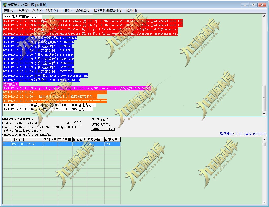Click the gateway list scrollbar thumb
This screenshot has width=269, height=207.
pyautogui.click(x=264, y=144)
